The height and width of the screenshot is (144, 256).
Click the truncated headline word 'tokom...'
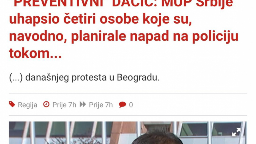point(35,53)
